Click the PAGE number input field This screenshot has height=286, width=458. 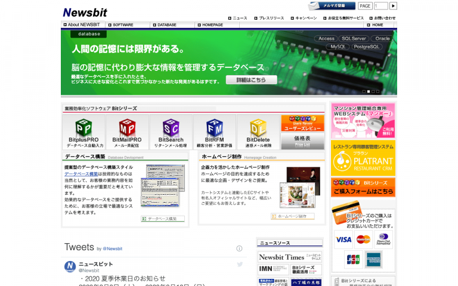[381, 6]
